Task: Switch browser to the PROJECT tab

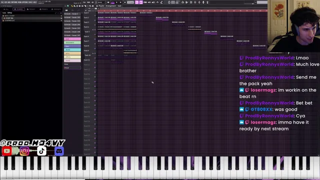Action: [31, 9]
